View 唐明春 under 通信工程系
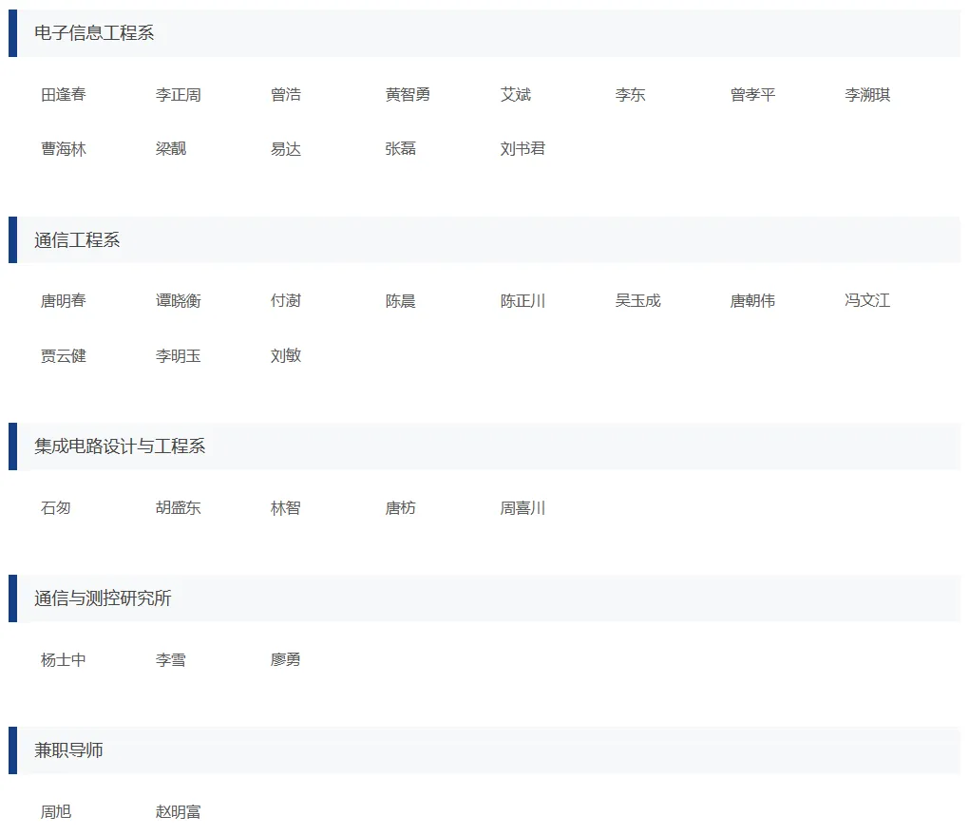 pos(60,301)
